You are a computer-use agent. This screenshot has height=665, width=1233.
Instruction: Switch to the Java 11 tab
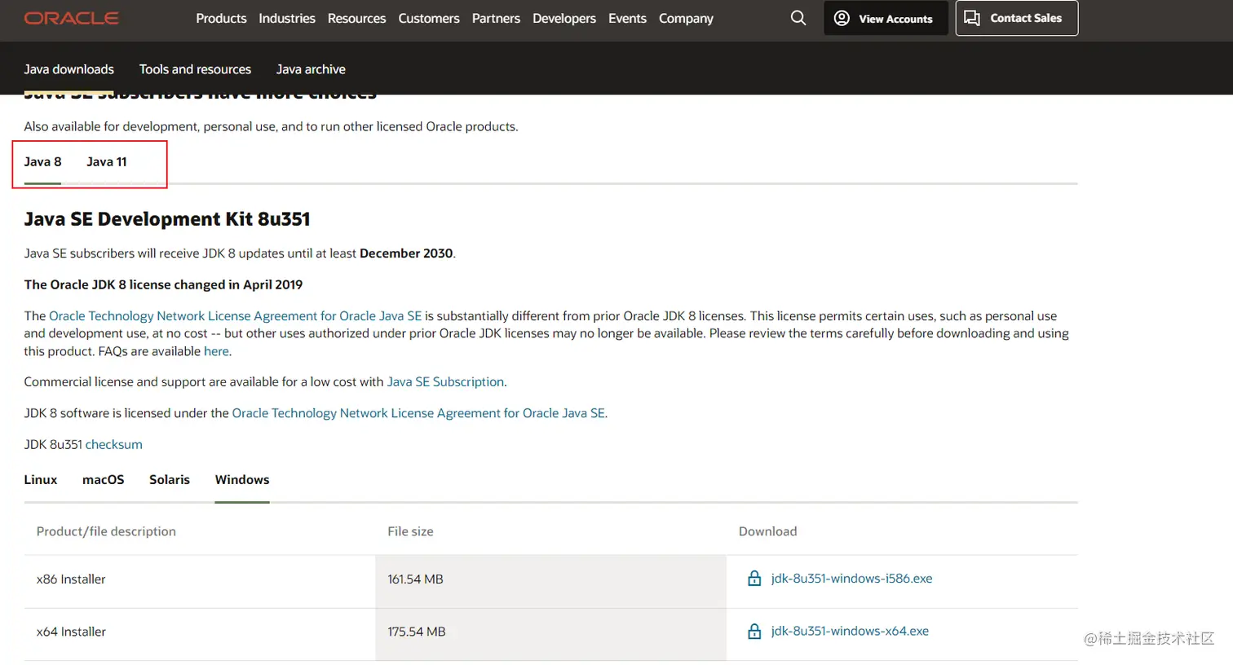point(107,161)
